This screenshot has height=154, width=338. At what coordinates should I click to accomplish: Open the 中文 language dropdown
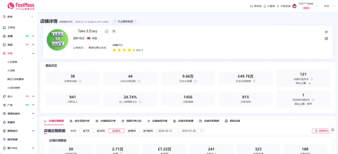329,6
